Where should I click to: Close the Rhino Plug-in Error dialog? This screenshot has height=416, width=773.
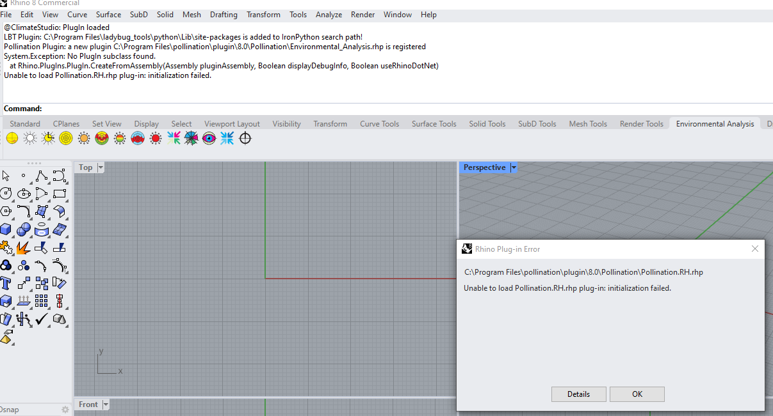point(755,249)
